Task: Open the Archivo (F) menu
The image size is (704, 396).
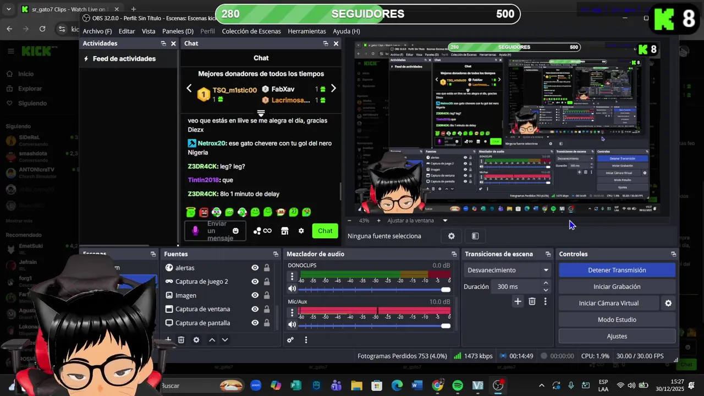Action: pyautogui.click(x=97, y=31)
